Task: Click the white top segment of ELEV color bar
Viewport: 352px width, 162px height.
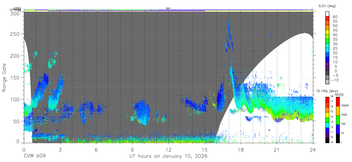Action: [328, 14]
